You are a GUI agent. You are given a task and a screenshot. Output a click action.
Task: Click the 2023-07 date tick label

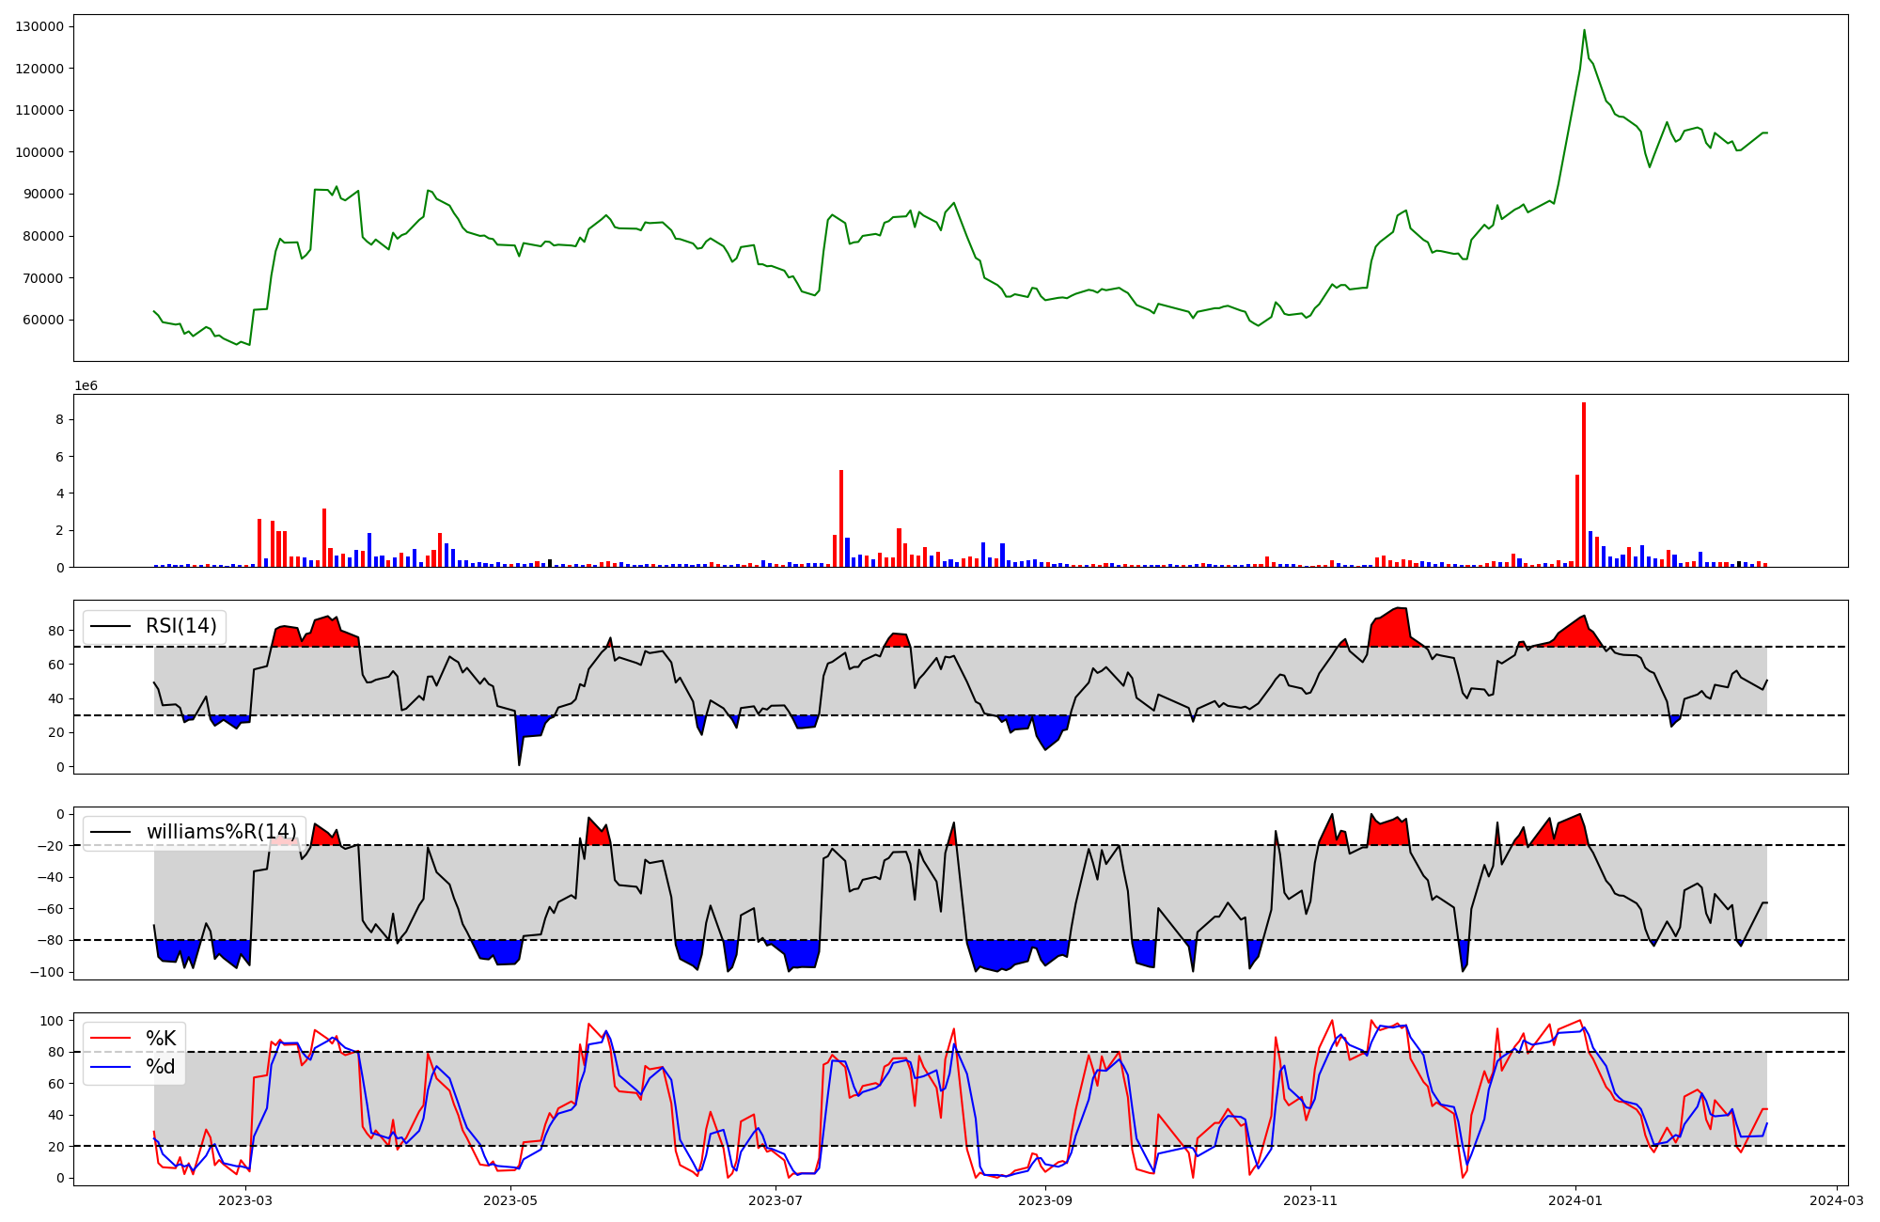pyautogui.click(x=775, y=1200)
